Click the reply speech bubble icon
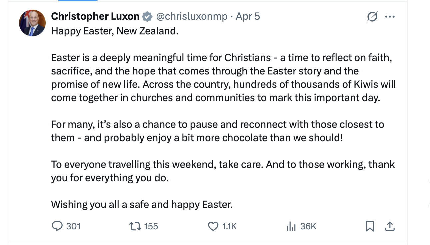 click(x=57, y=226)
